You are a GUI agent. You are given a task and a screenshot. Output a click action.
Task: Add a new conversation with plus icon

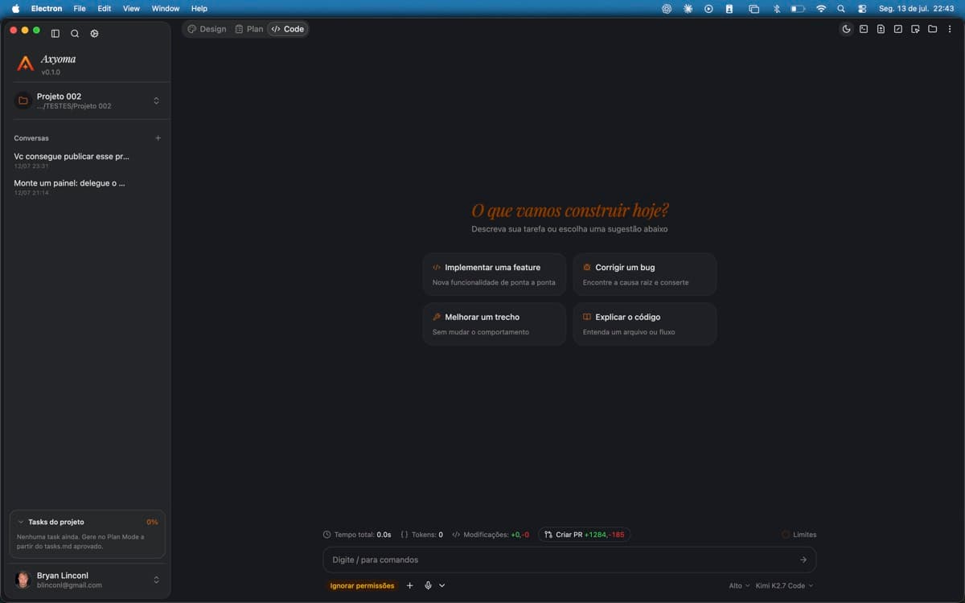point(158,138)
